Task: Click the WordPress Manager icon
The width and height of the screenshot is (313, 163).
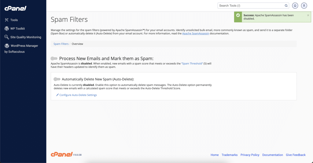Action: click(7, 46)
